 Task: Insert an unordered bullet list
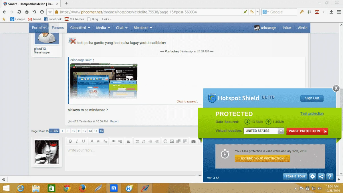pyautogui.click(x=137, y=141)
